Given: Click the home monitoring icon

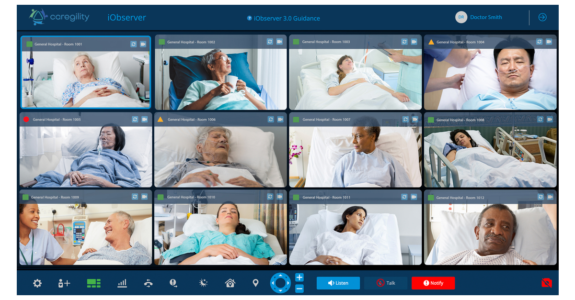Looking at the screenshot, I should click(230, 283).
